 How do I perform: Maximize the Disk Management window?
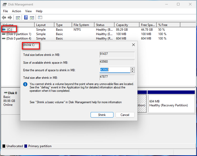tap(178, 4)
